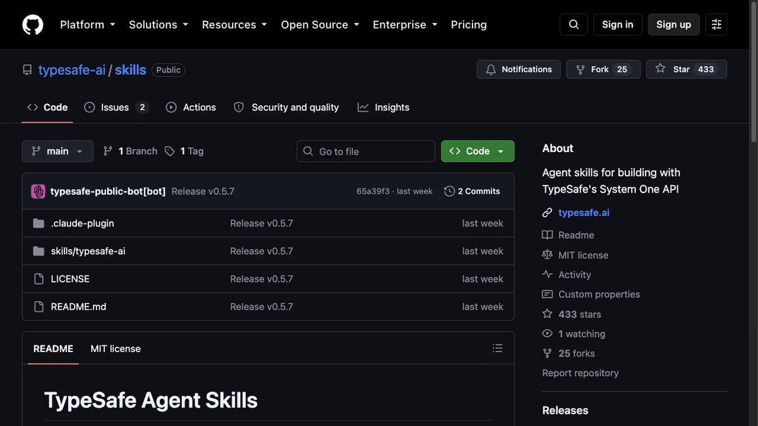Expand the Open Source menu

click(x=320, y=25)
